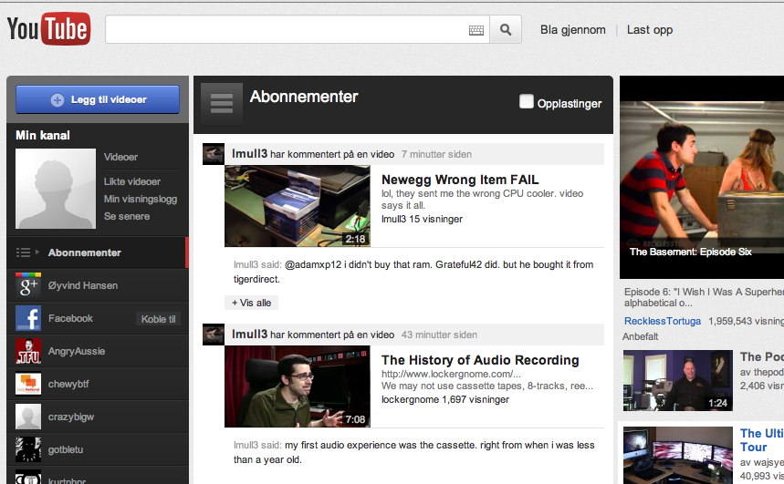Open the RecklessTortuga channel link
The width and height of the screenshot is (784, 484).
click(x=663, y=321)
